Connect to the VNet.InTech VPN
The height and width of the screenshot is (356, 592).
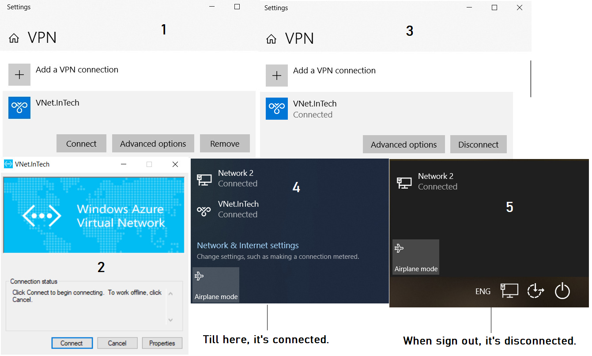[81, 143]
